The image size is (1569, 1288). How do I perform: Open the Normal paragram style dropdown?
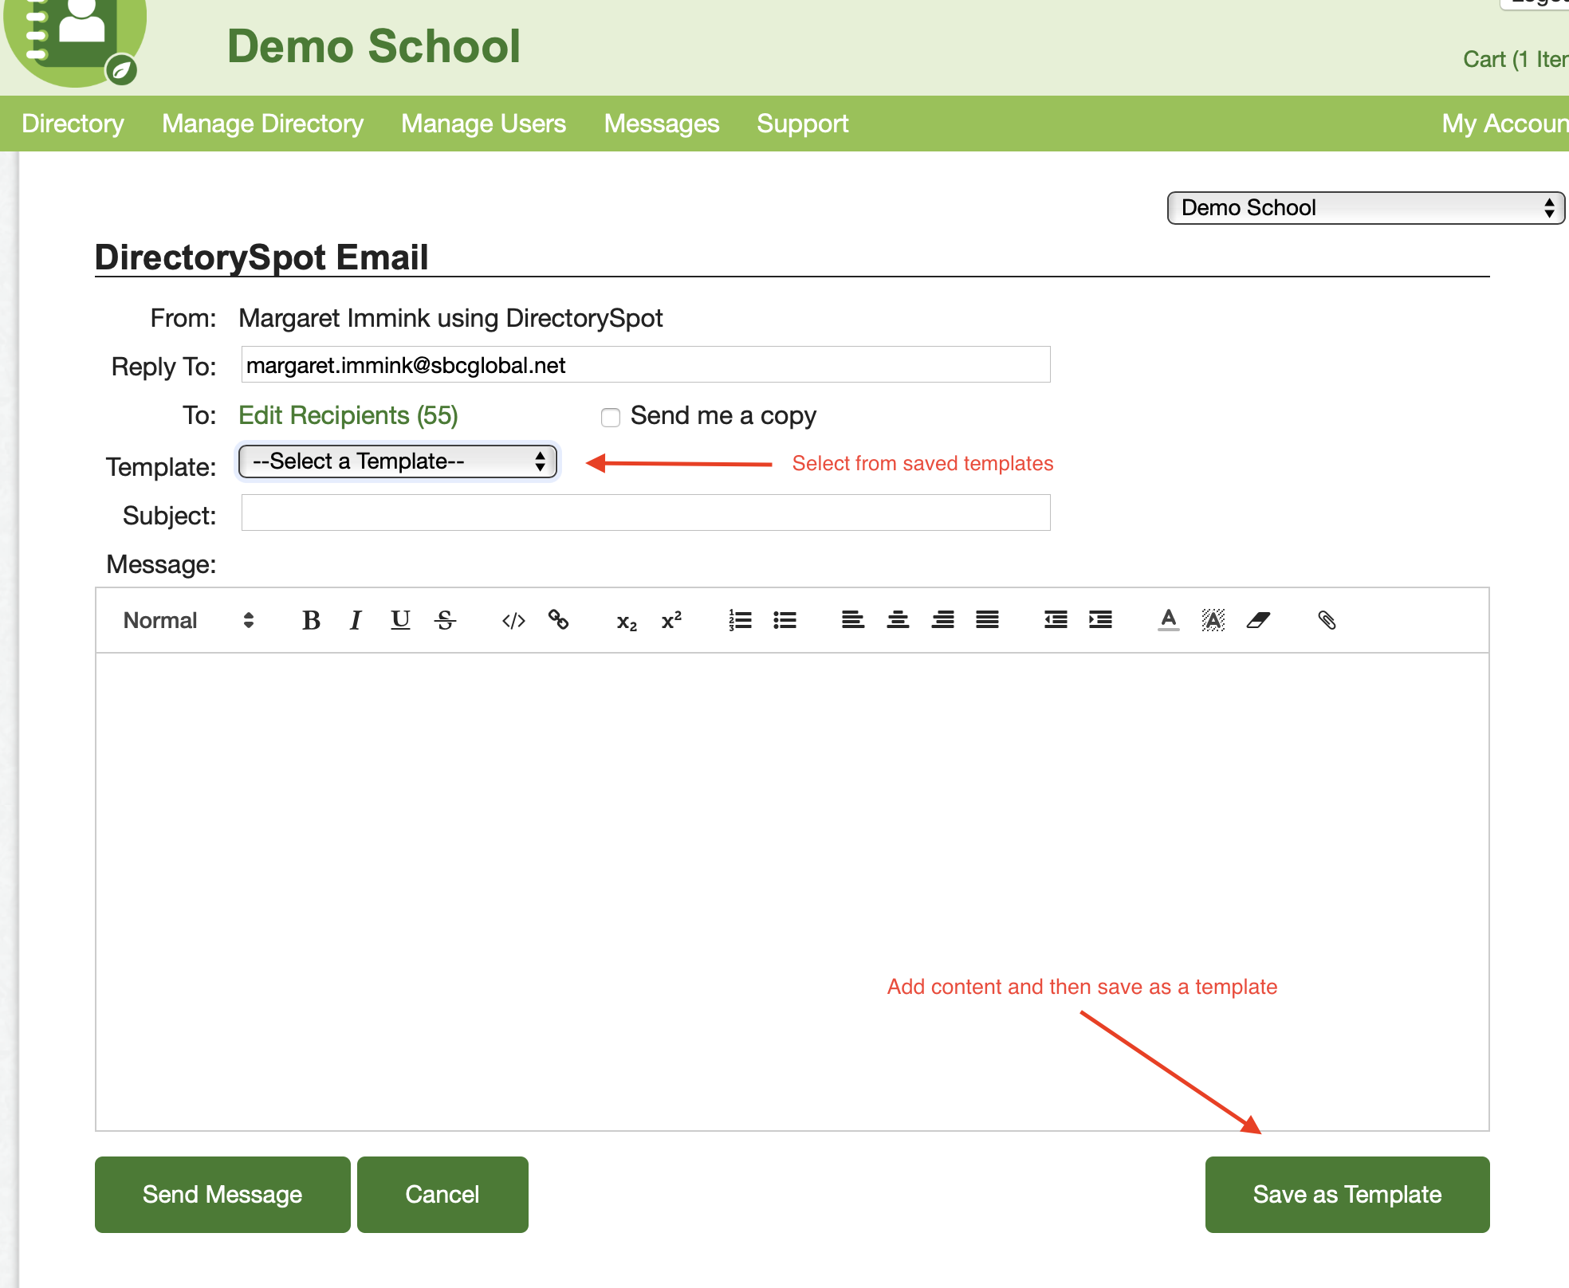188,620
